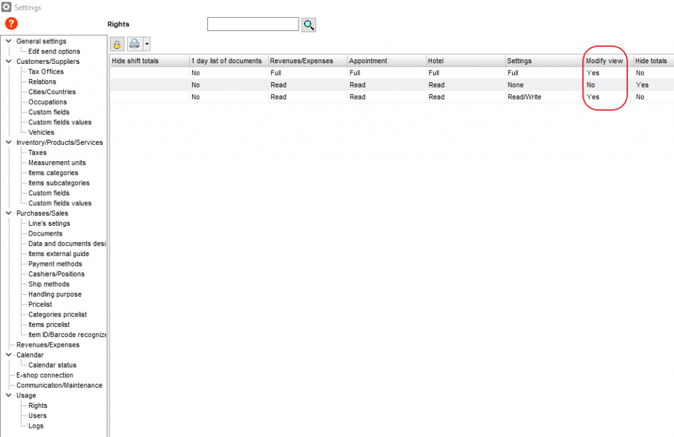Type in the Rights search field
Viewport: 674px width, 437px height.
[253, 24]
